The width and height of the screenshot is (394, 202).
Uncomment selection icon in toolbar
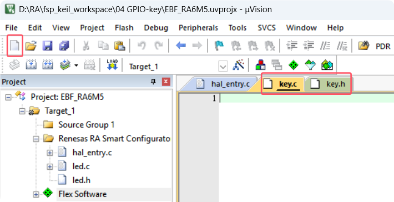pyautogui.click(x=342, y=46)
